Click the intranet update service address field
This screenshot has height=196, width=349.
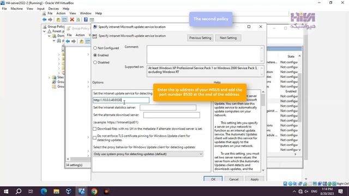(x=121, y=100)
